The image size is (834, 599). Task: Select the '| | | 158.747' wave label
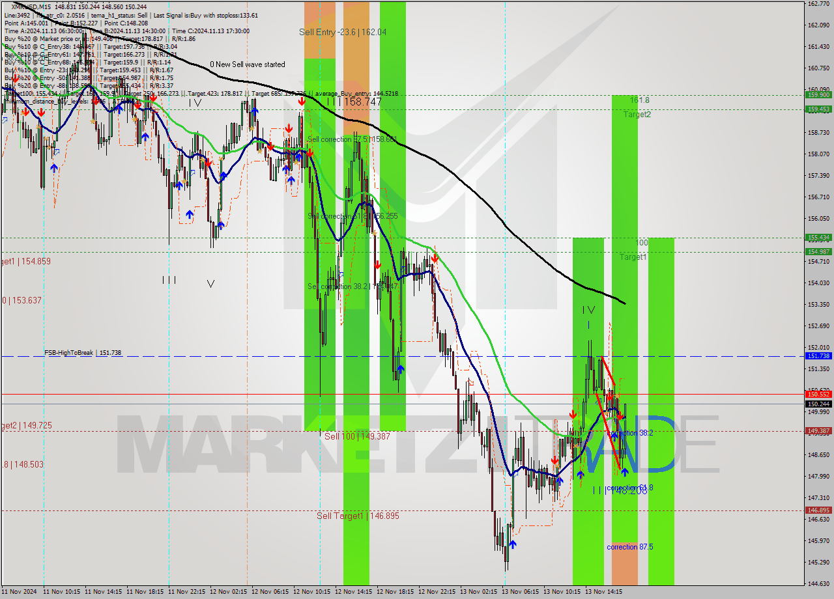pos(354,102)
